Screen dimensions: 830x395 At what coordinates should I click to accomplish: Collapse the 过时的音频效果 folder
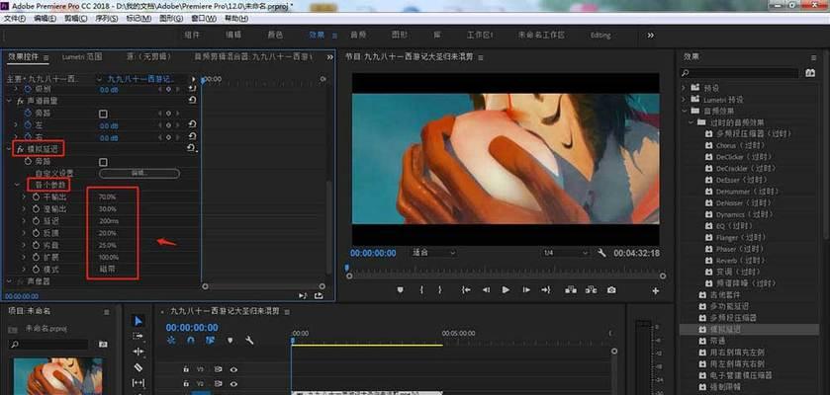coord(691,122)
